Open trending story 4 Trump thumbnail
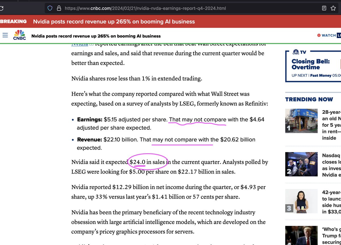 (x=301, y=235)
